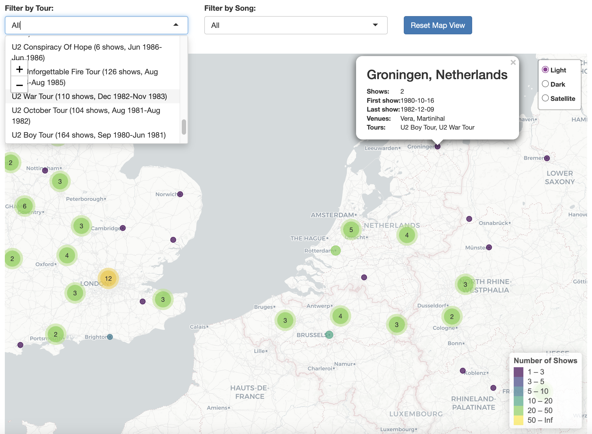Click the London cluster marker showing 12
Screen dimensions: 592x434
(108, 278)
